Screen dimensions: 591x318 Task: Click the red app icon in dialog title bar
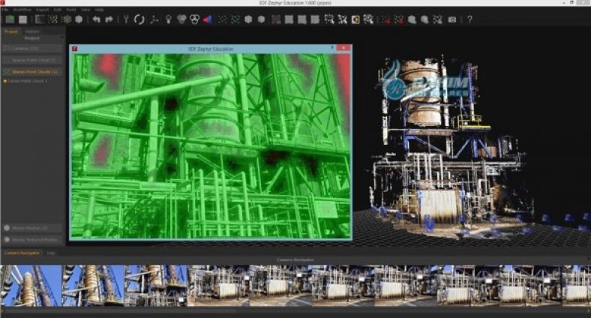pos(75,49)
